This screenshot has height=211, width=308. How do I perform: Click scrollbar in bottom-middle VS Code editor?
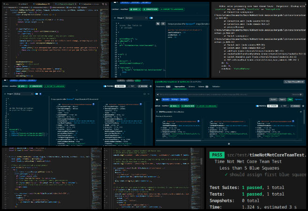201,161
